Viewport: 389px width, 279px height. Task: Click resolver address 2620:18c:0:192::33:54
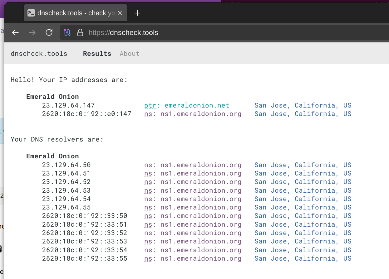coord(85,250)
